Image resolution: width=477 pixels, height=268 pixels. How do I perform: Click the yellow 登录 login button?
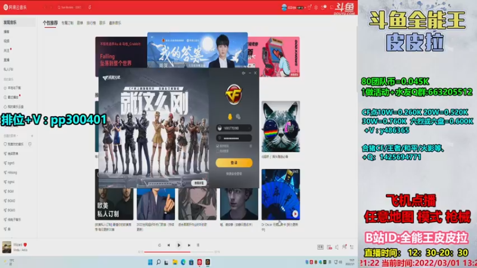coord(234,163)
